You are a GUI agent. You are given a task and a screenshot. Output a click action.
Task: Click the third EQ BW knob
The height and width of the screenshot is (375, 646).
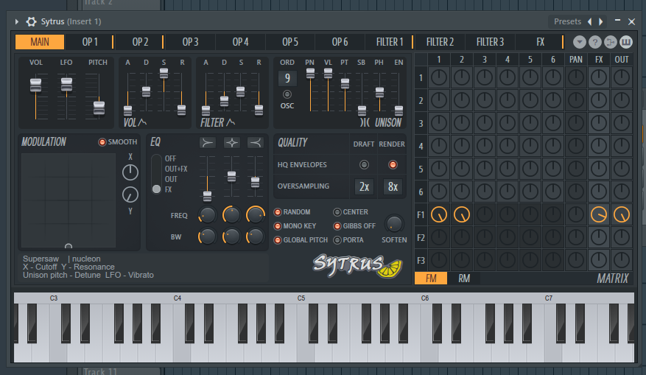(255, 236)
